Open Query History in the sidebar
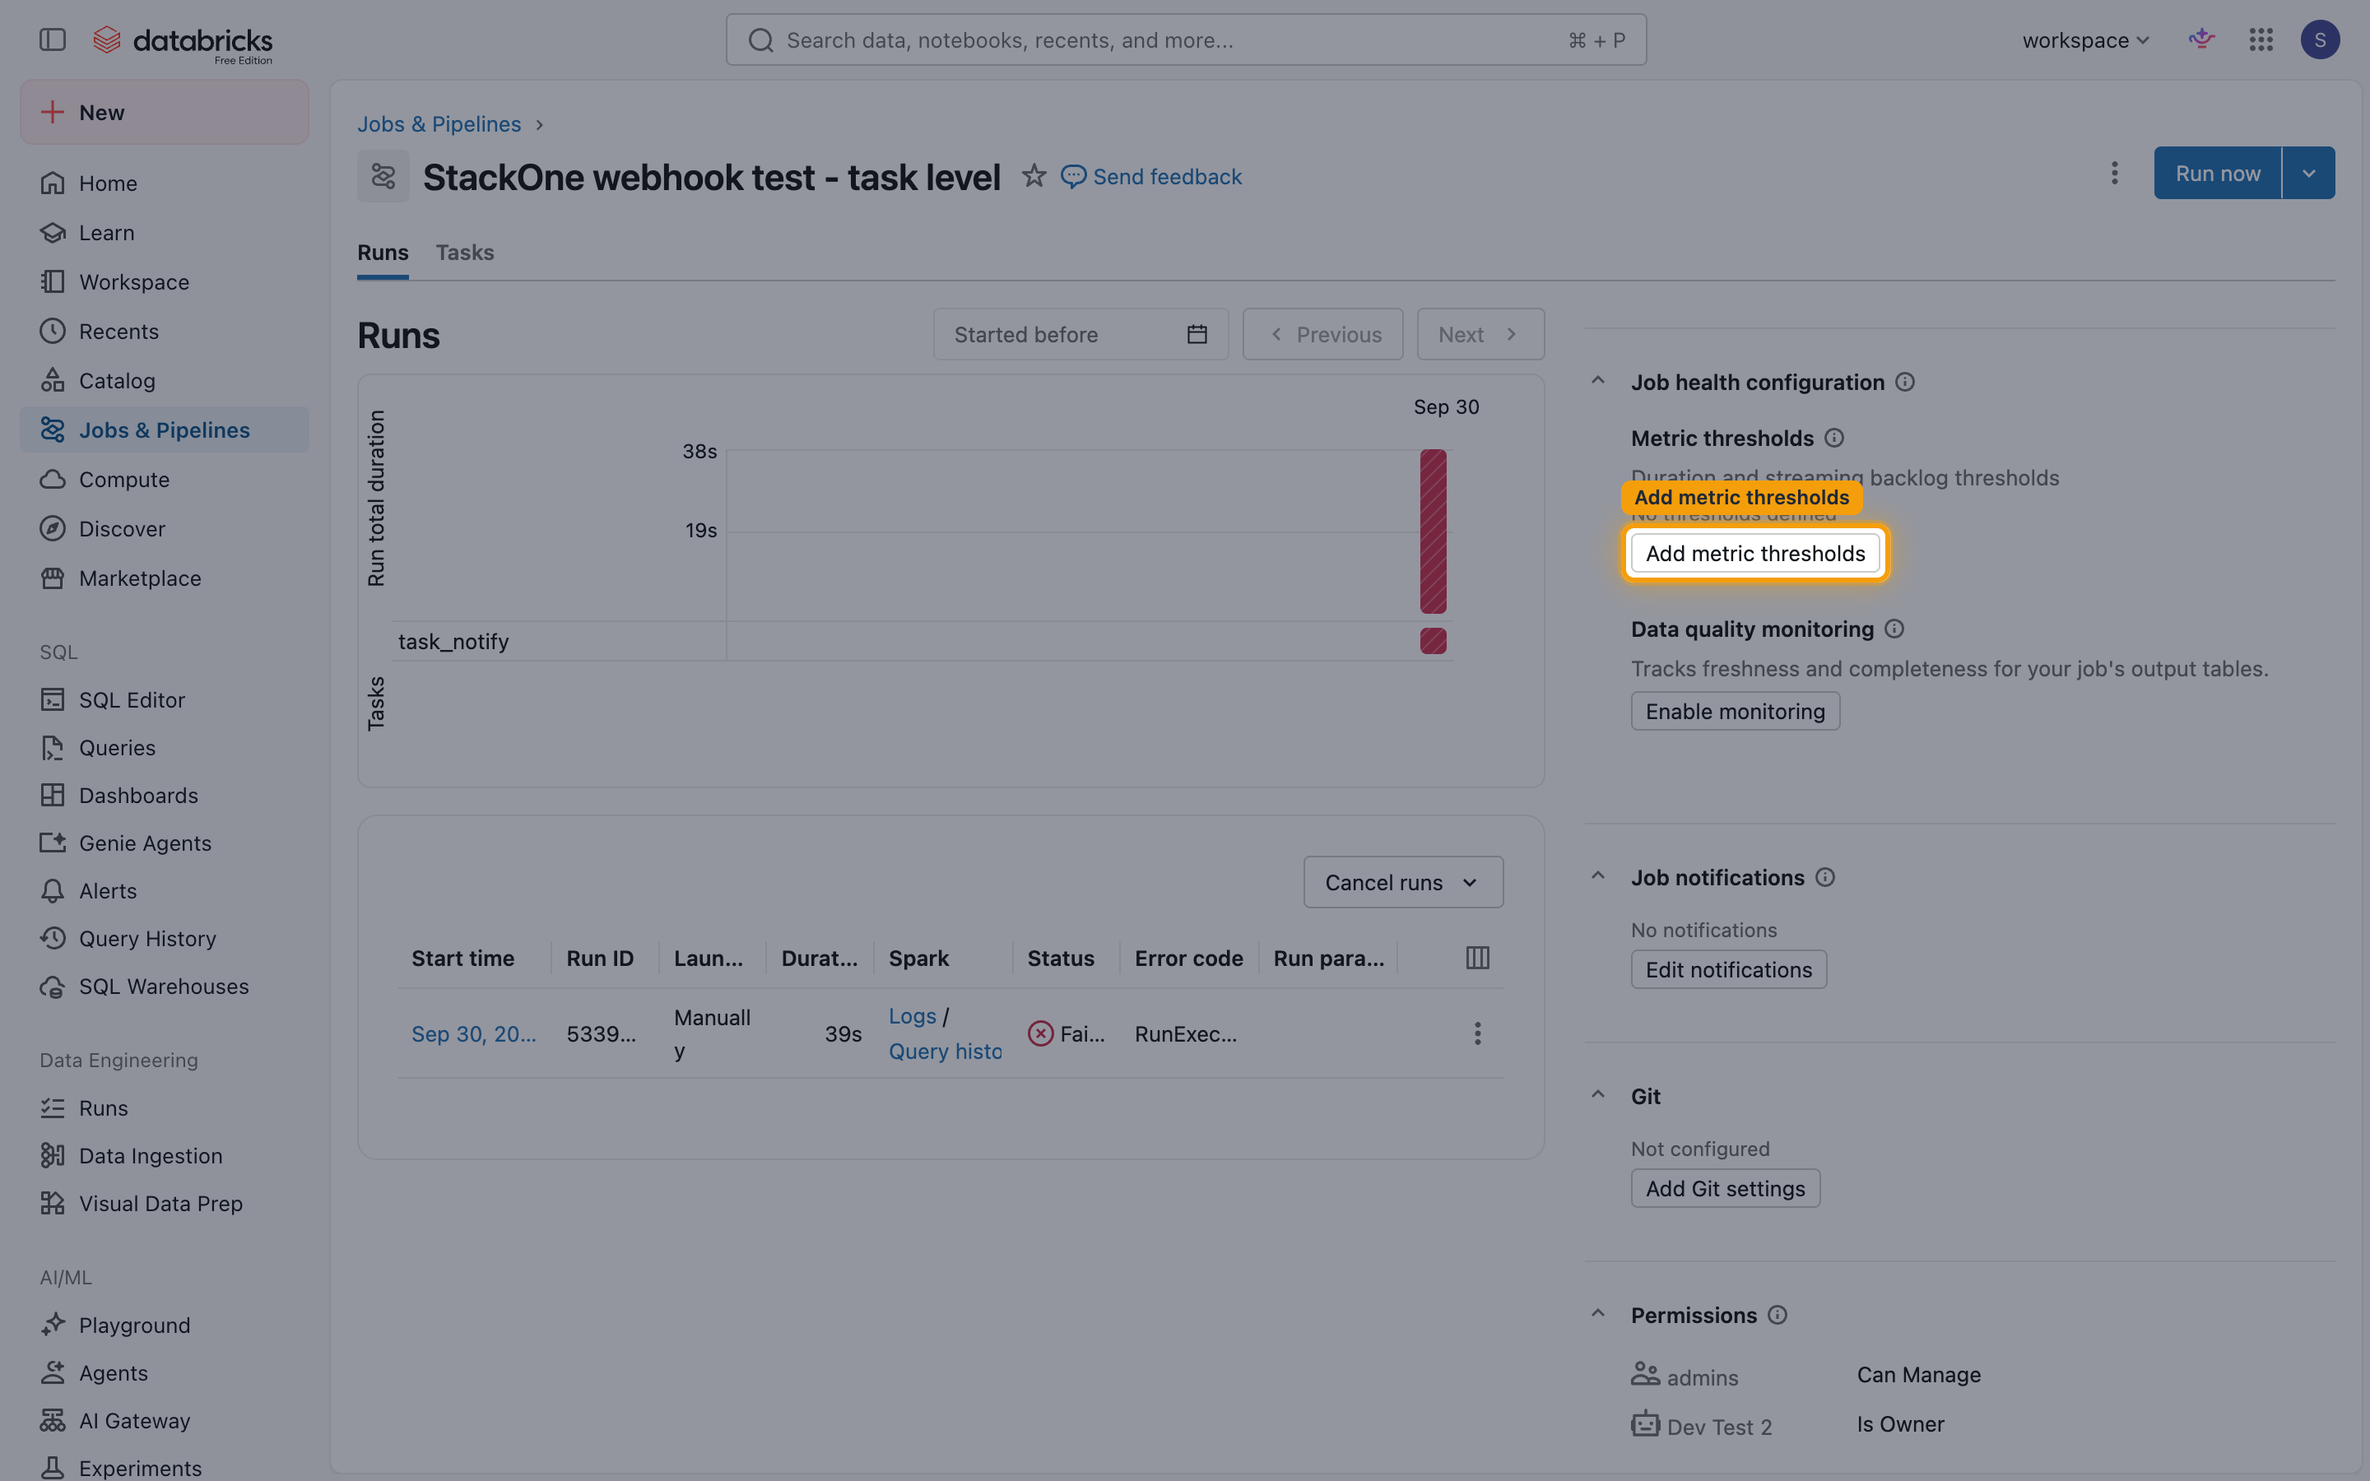This screenshot has height=1481, width=2370. pos(165,938)
